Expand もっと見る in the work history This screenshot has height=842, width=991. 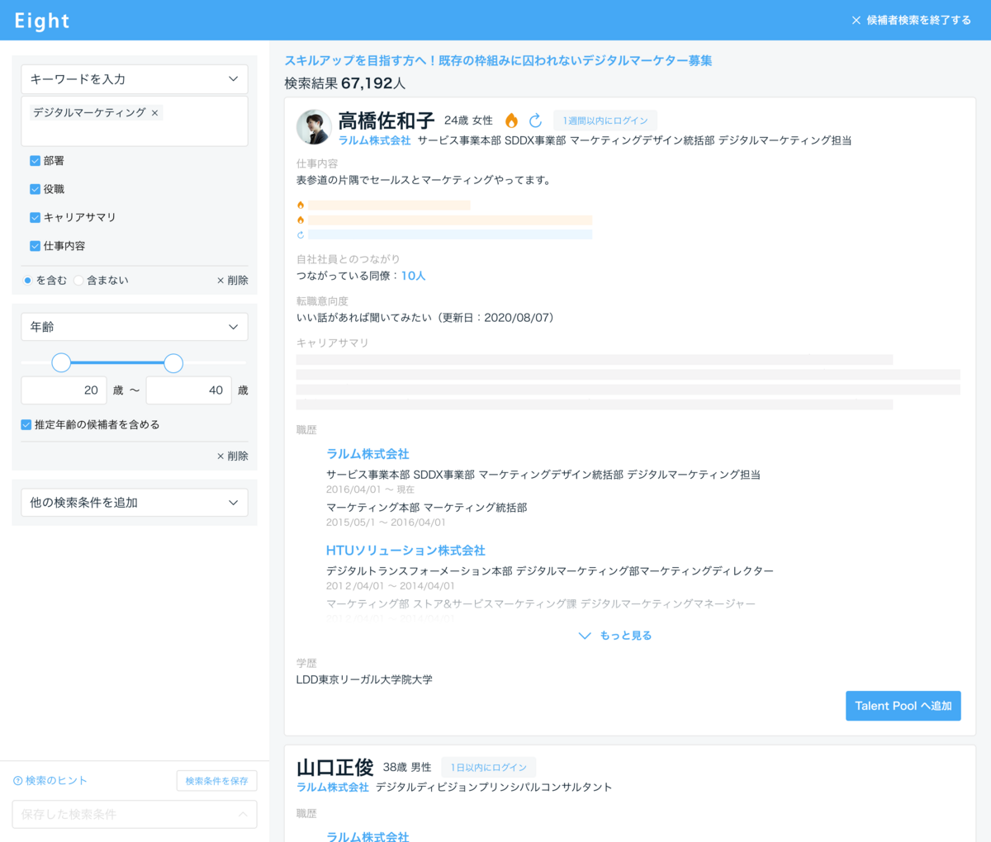614,635
